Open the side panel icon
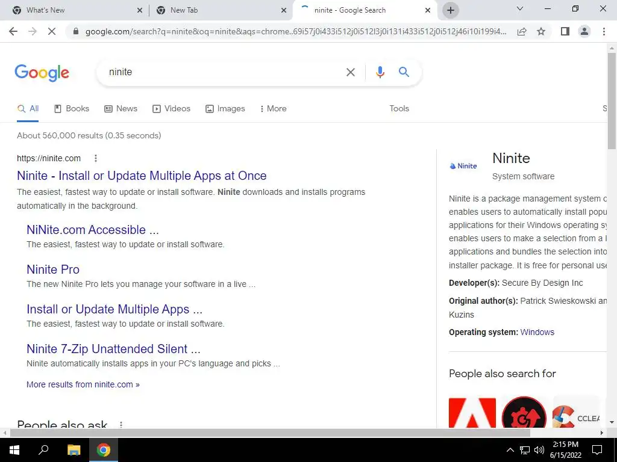Screen dimensions: 617x462 (x=565, y=31)
